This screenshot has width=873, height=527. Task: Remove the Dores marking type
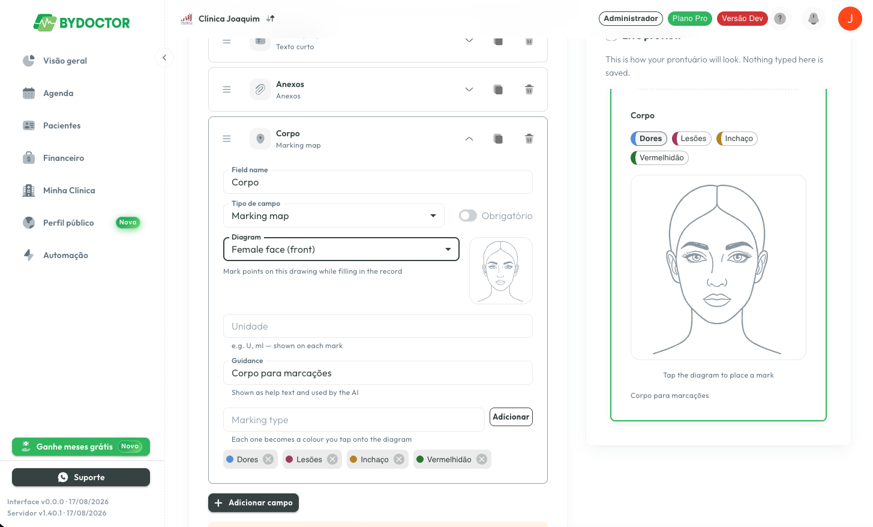point(268,459)
